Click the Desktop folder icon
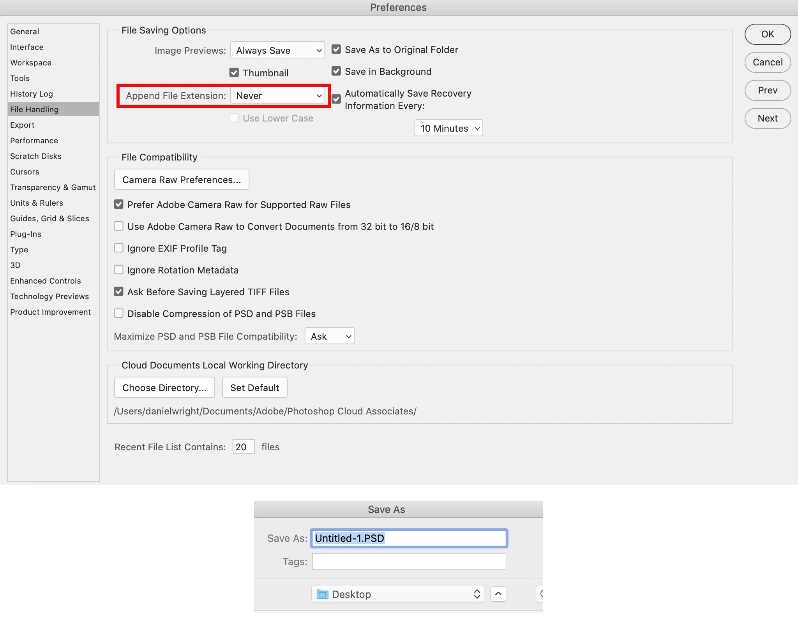The width and height of the screenshot is (798, 624). click(x=322, y=594)
